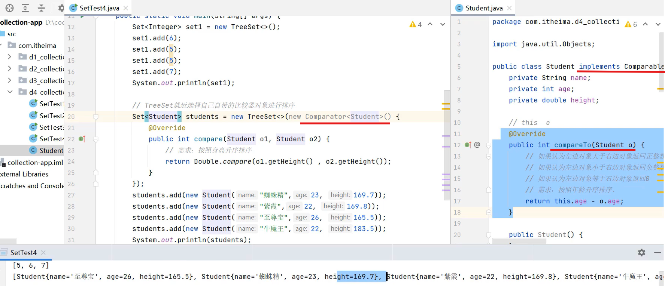Go to next problem in Student editor
The height and width of the screenshot is (286, 665).
(658, 24)
